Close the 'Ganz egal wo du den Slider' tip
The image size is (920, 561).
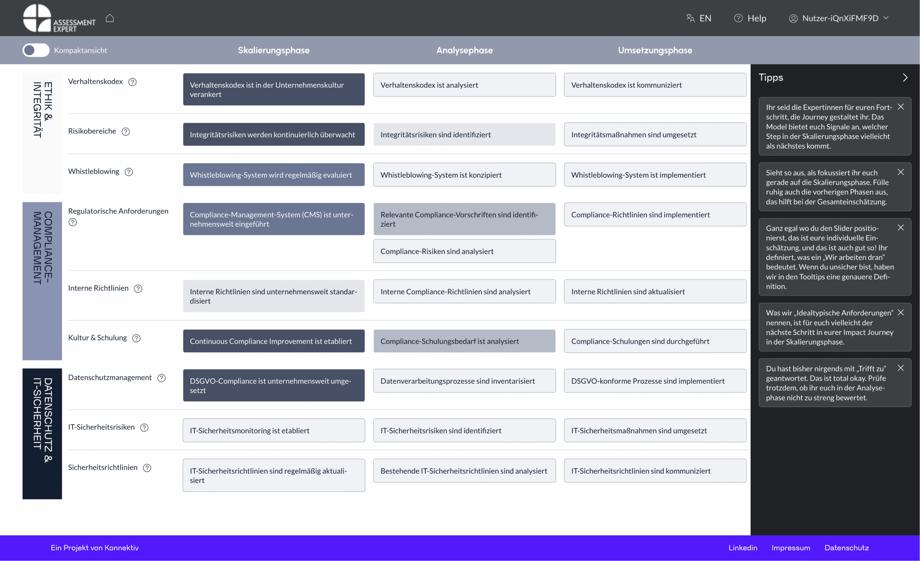[901, 227]
